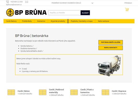The height and width of the screenshot is (103, 138).
Task: Click Zobrazit tabulku under Ceník Beton
Action: [25, 94]
